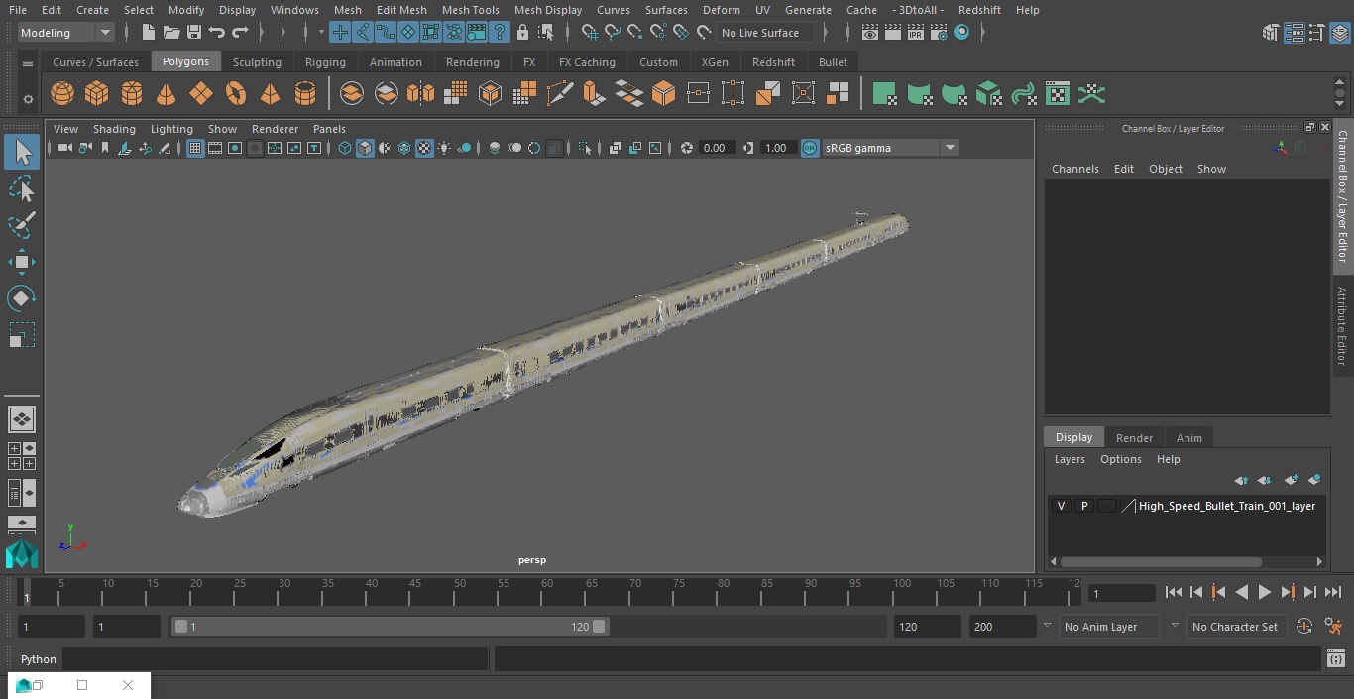Click the New Scene icon

tap(149, 33)
